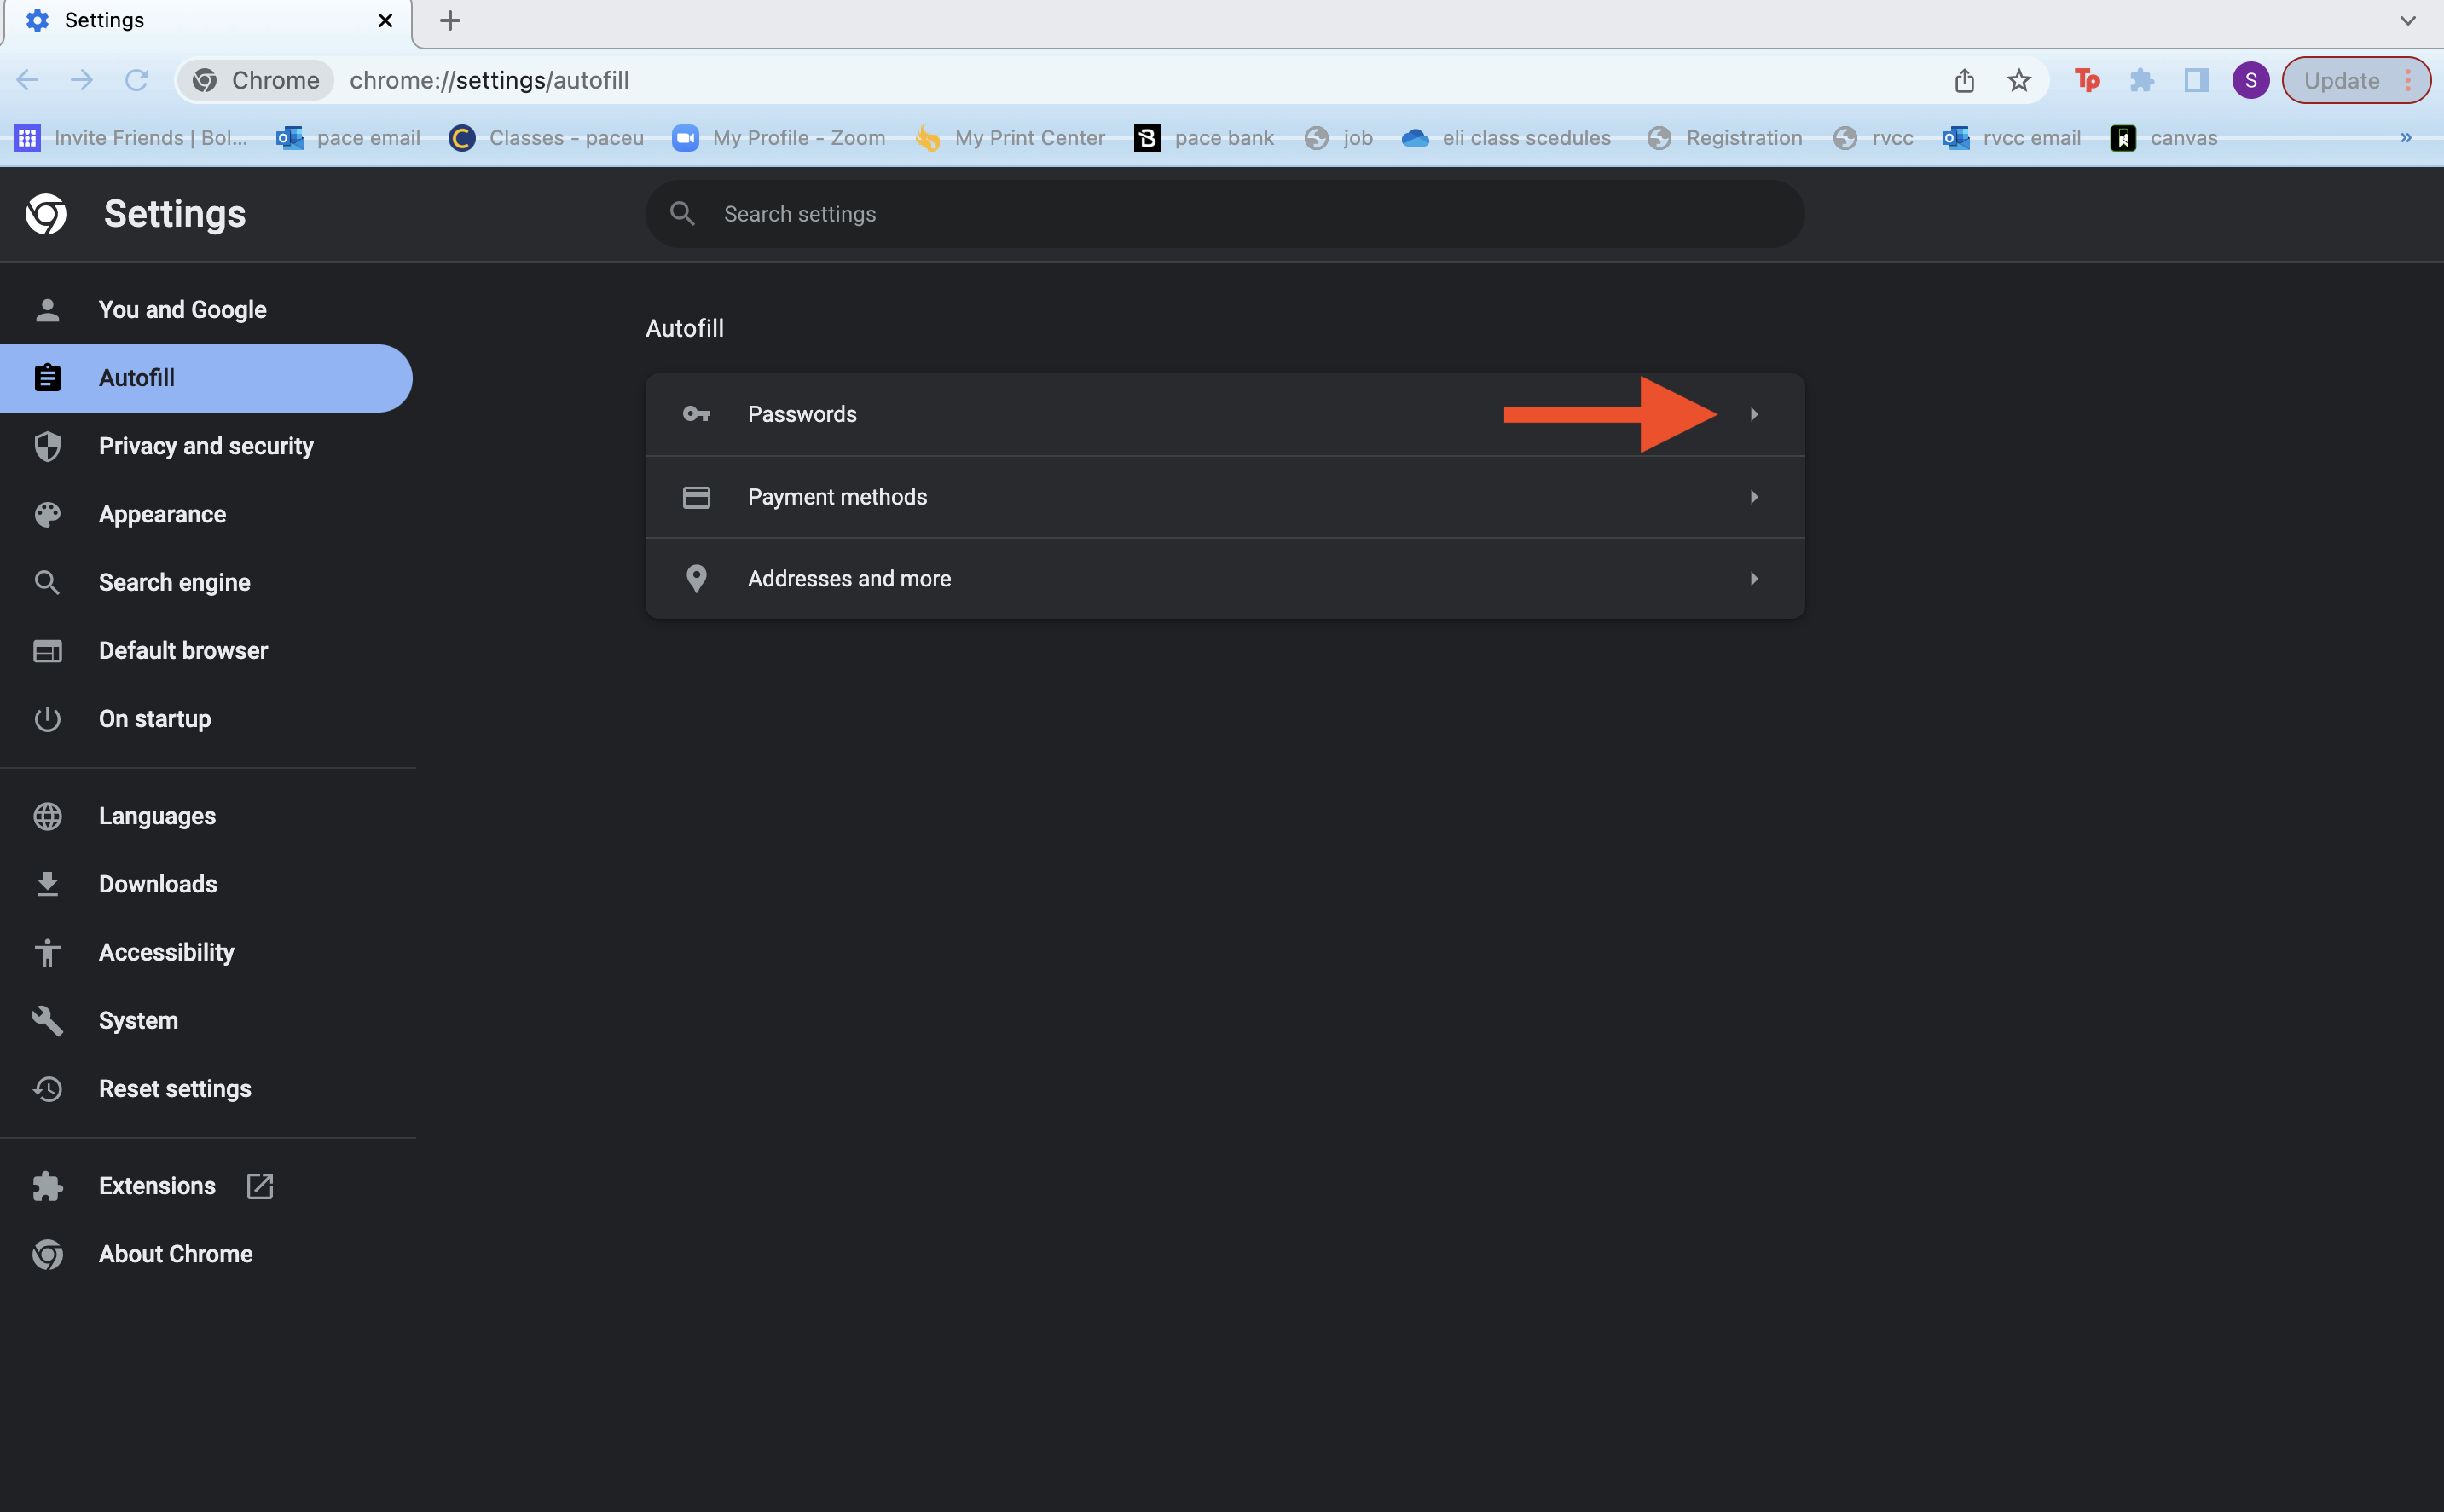Open Appearance settings section
Image resolution: width=2444 pixels, height=1512 pixels.
tap(162, 514)
